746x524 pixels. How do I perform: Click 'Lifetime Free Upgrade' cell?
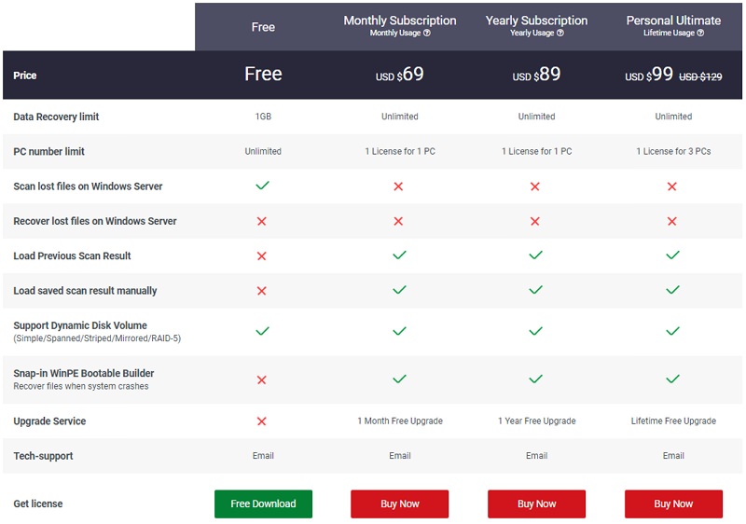[673, 421]
